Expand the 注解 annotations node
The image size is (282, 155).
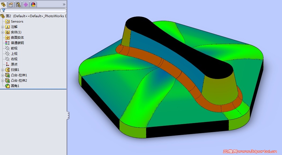pos(2,27)
